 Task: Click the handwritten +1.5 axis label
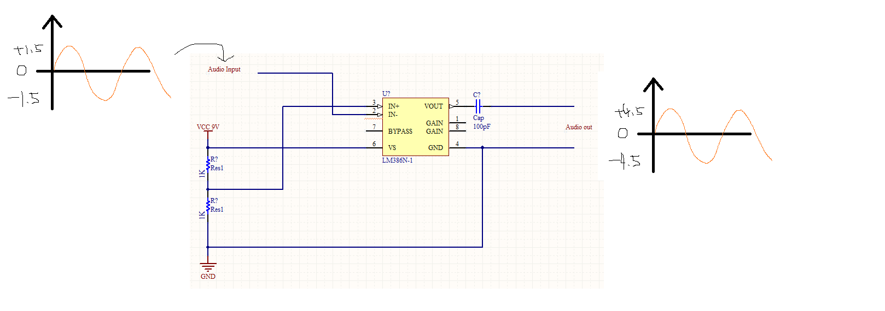pos(28,50)
